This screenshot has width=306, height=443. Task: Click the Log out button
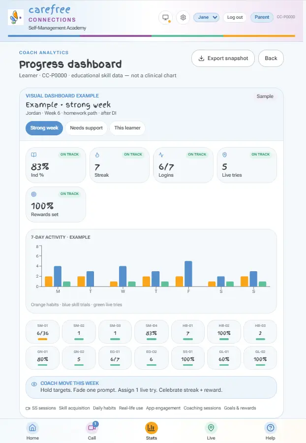pyautogui.click(x=235, y=17)
